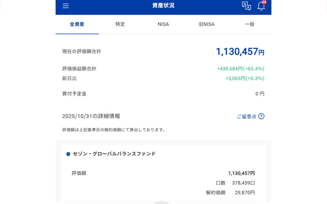Click the 資産状況 page title
Screen dimensions: 327x204
click(x=163, y=6)
